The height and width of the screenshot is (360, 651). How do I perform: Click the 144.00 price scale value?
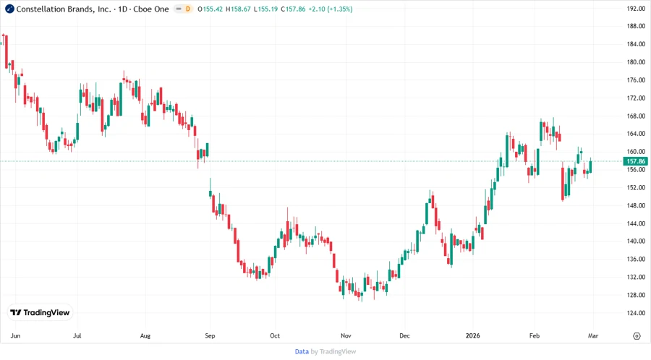636,223
